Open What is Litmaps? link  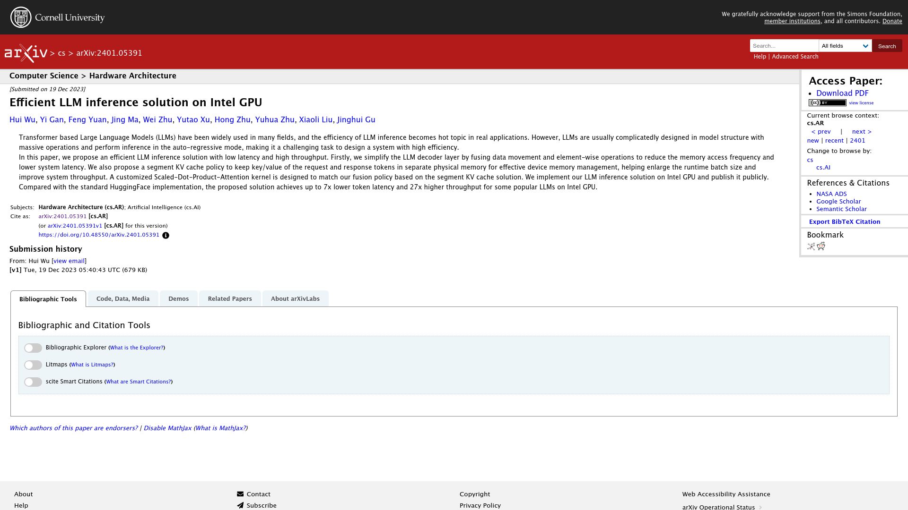pyautogui.click(x=92, y=365)
